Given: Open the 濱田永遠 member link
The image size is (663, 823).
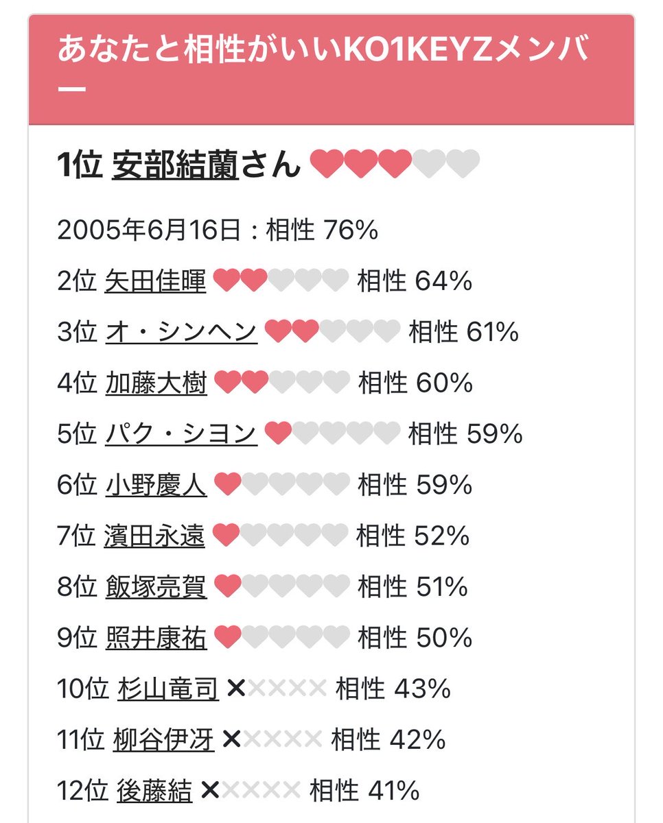Looking at the screenshot, I should point(154,536).
